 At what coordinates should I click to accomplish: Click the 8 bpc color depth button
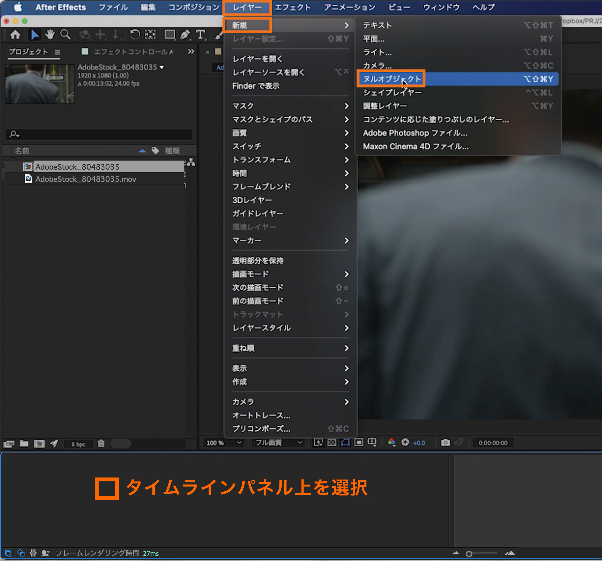(78, 444)
